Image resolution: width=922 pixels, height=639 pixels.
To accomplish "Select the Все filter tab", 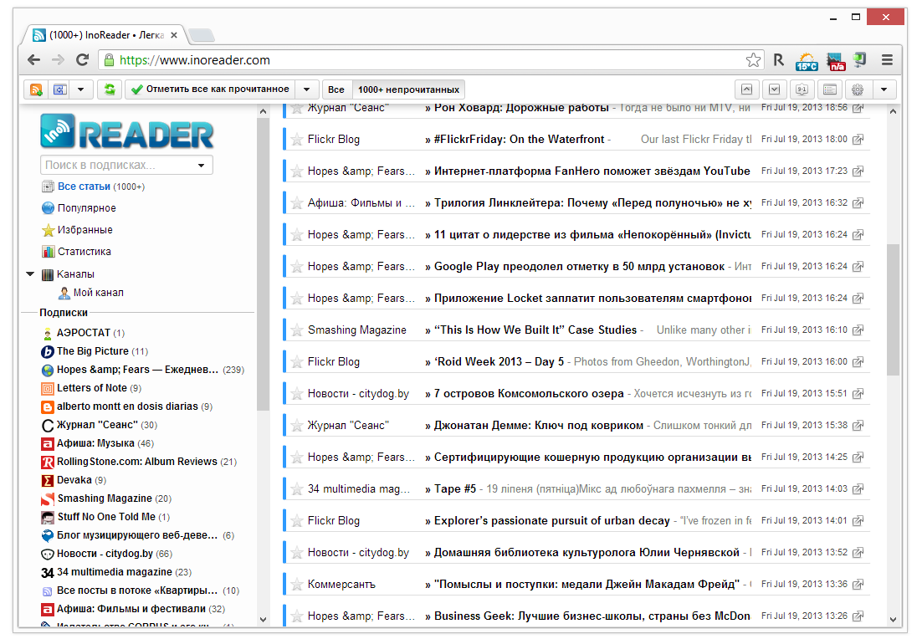I will (336, 89).
